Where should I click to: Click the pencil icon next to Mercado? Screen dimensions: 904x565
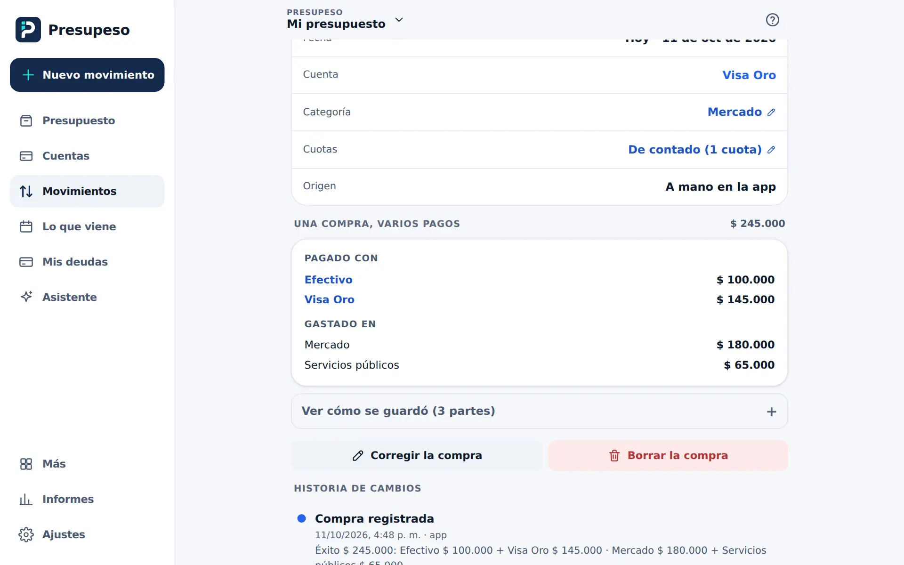[771, 112]
